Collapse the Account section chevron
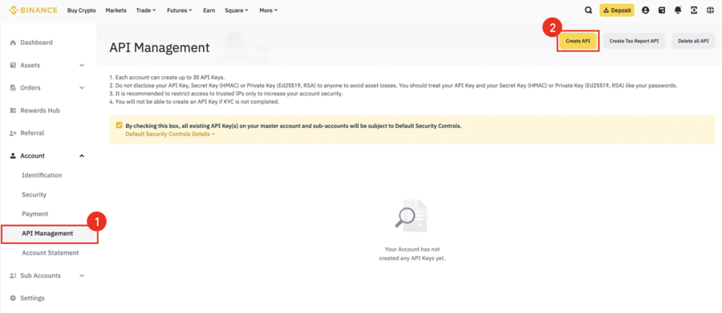 [82, 156]
